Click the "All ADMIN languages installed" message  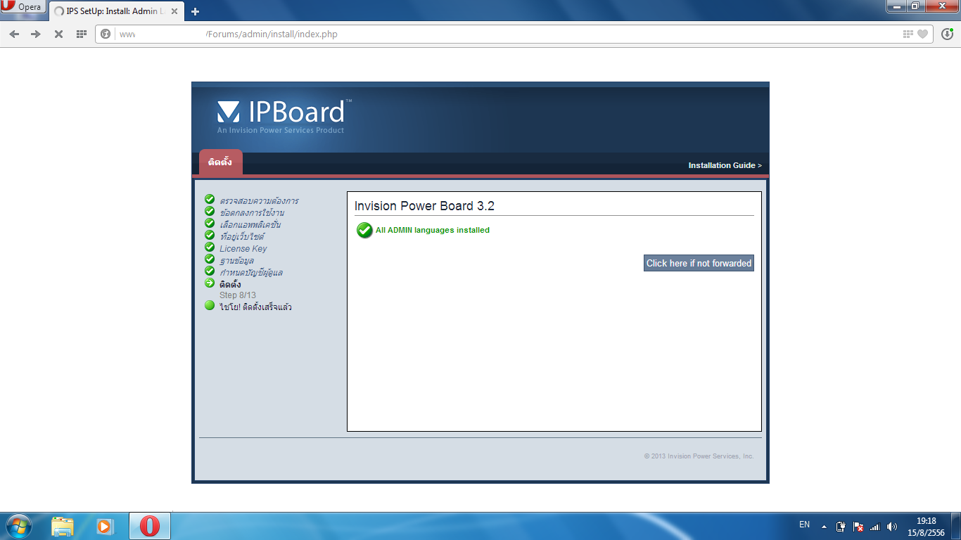(433, 230)
